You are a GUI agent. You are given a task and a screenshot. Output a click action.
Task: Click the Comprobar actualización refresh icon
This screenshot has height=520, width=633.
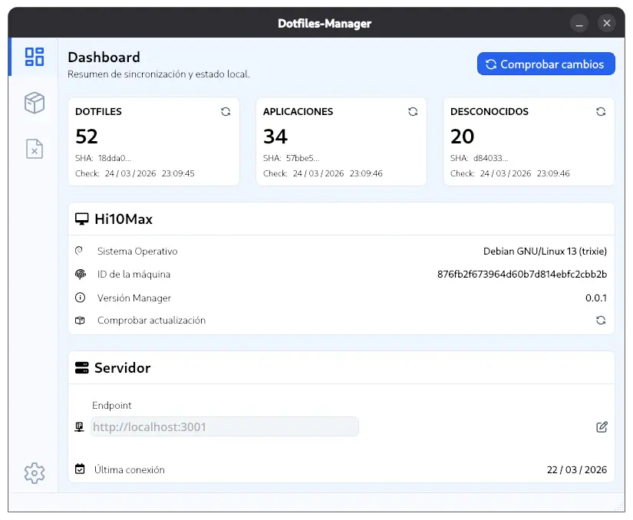tap(601, 321)
